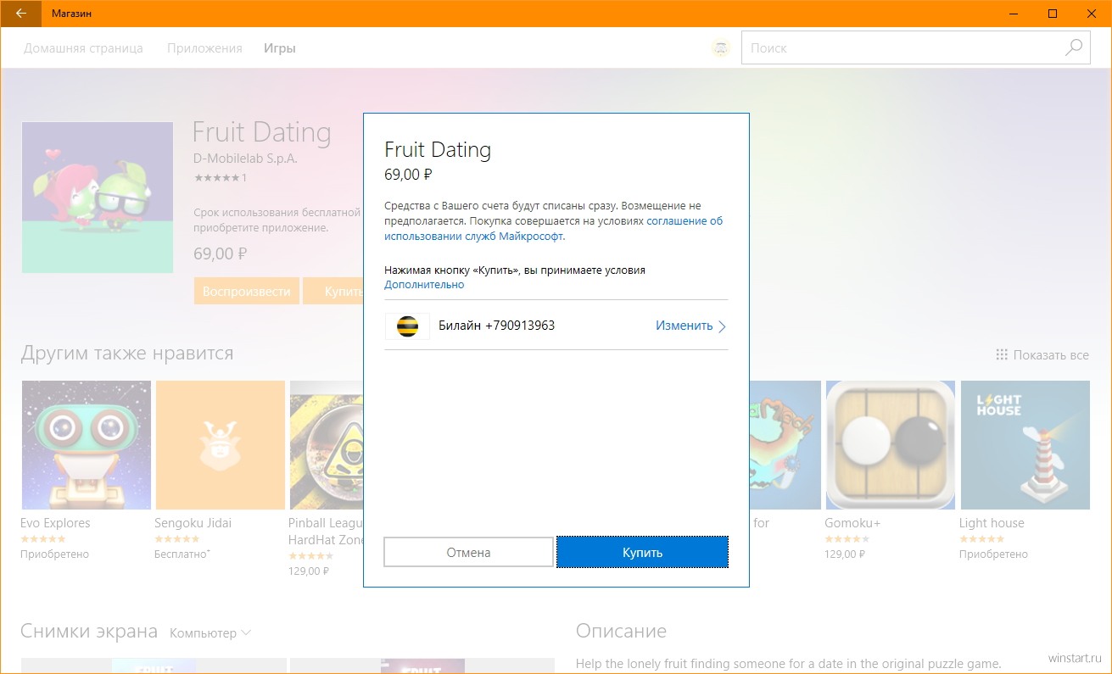Click Изменить to change payment method
Viewport: 1112px width, 674px height.
click(684, 326)
